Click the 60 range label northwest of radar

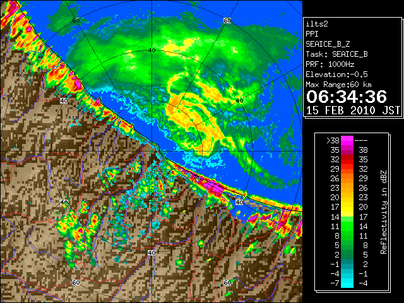pyautogui.click(x=76, y=20)
